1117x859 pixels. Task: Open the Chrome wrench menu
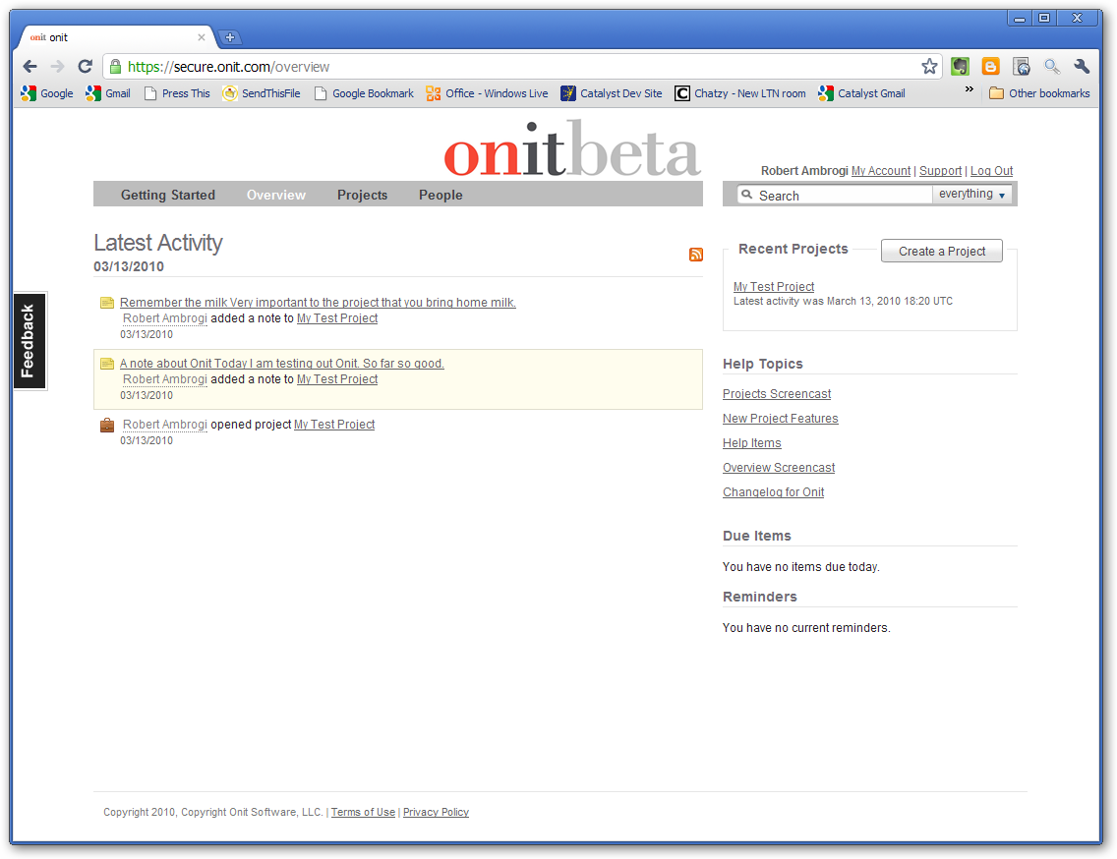[x=1082, y=66]
